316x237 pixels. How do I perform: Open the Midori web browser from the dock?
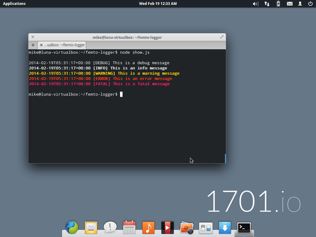click(72, 227)
